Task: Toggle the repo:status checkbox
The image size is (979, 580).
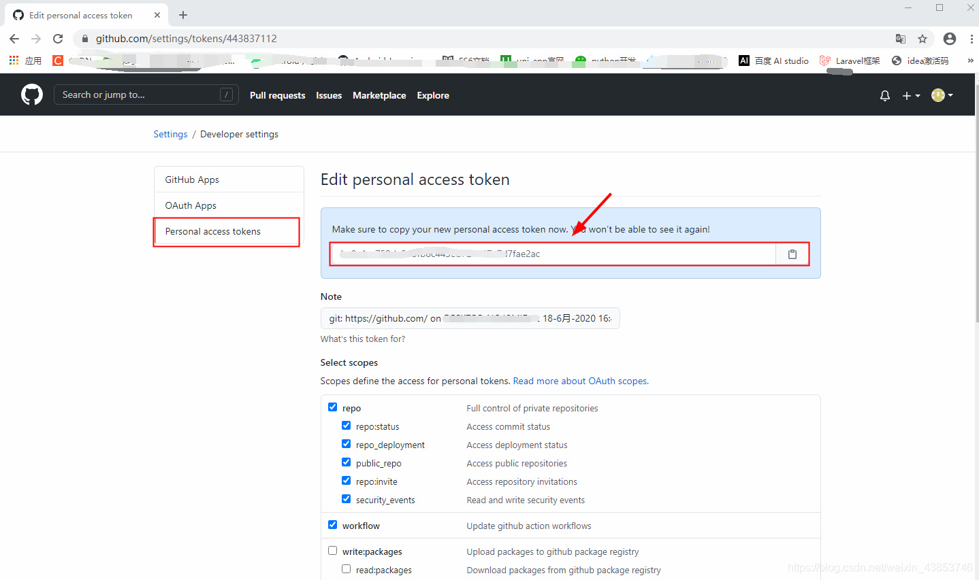Action: tap(346, 425)
